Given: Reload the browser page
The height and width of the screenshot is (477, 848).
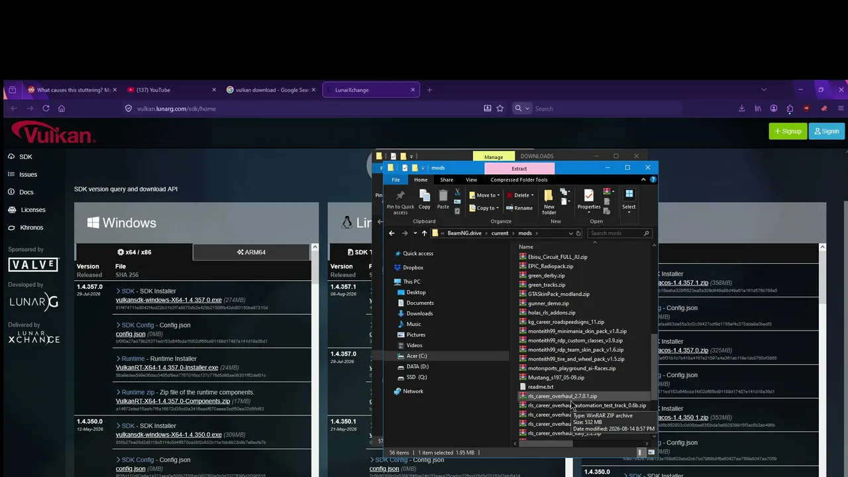Looking at the screenshot, I should pyautogui.click(x=46, y=109).
